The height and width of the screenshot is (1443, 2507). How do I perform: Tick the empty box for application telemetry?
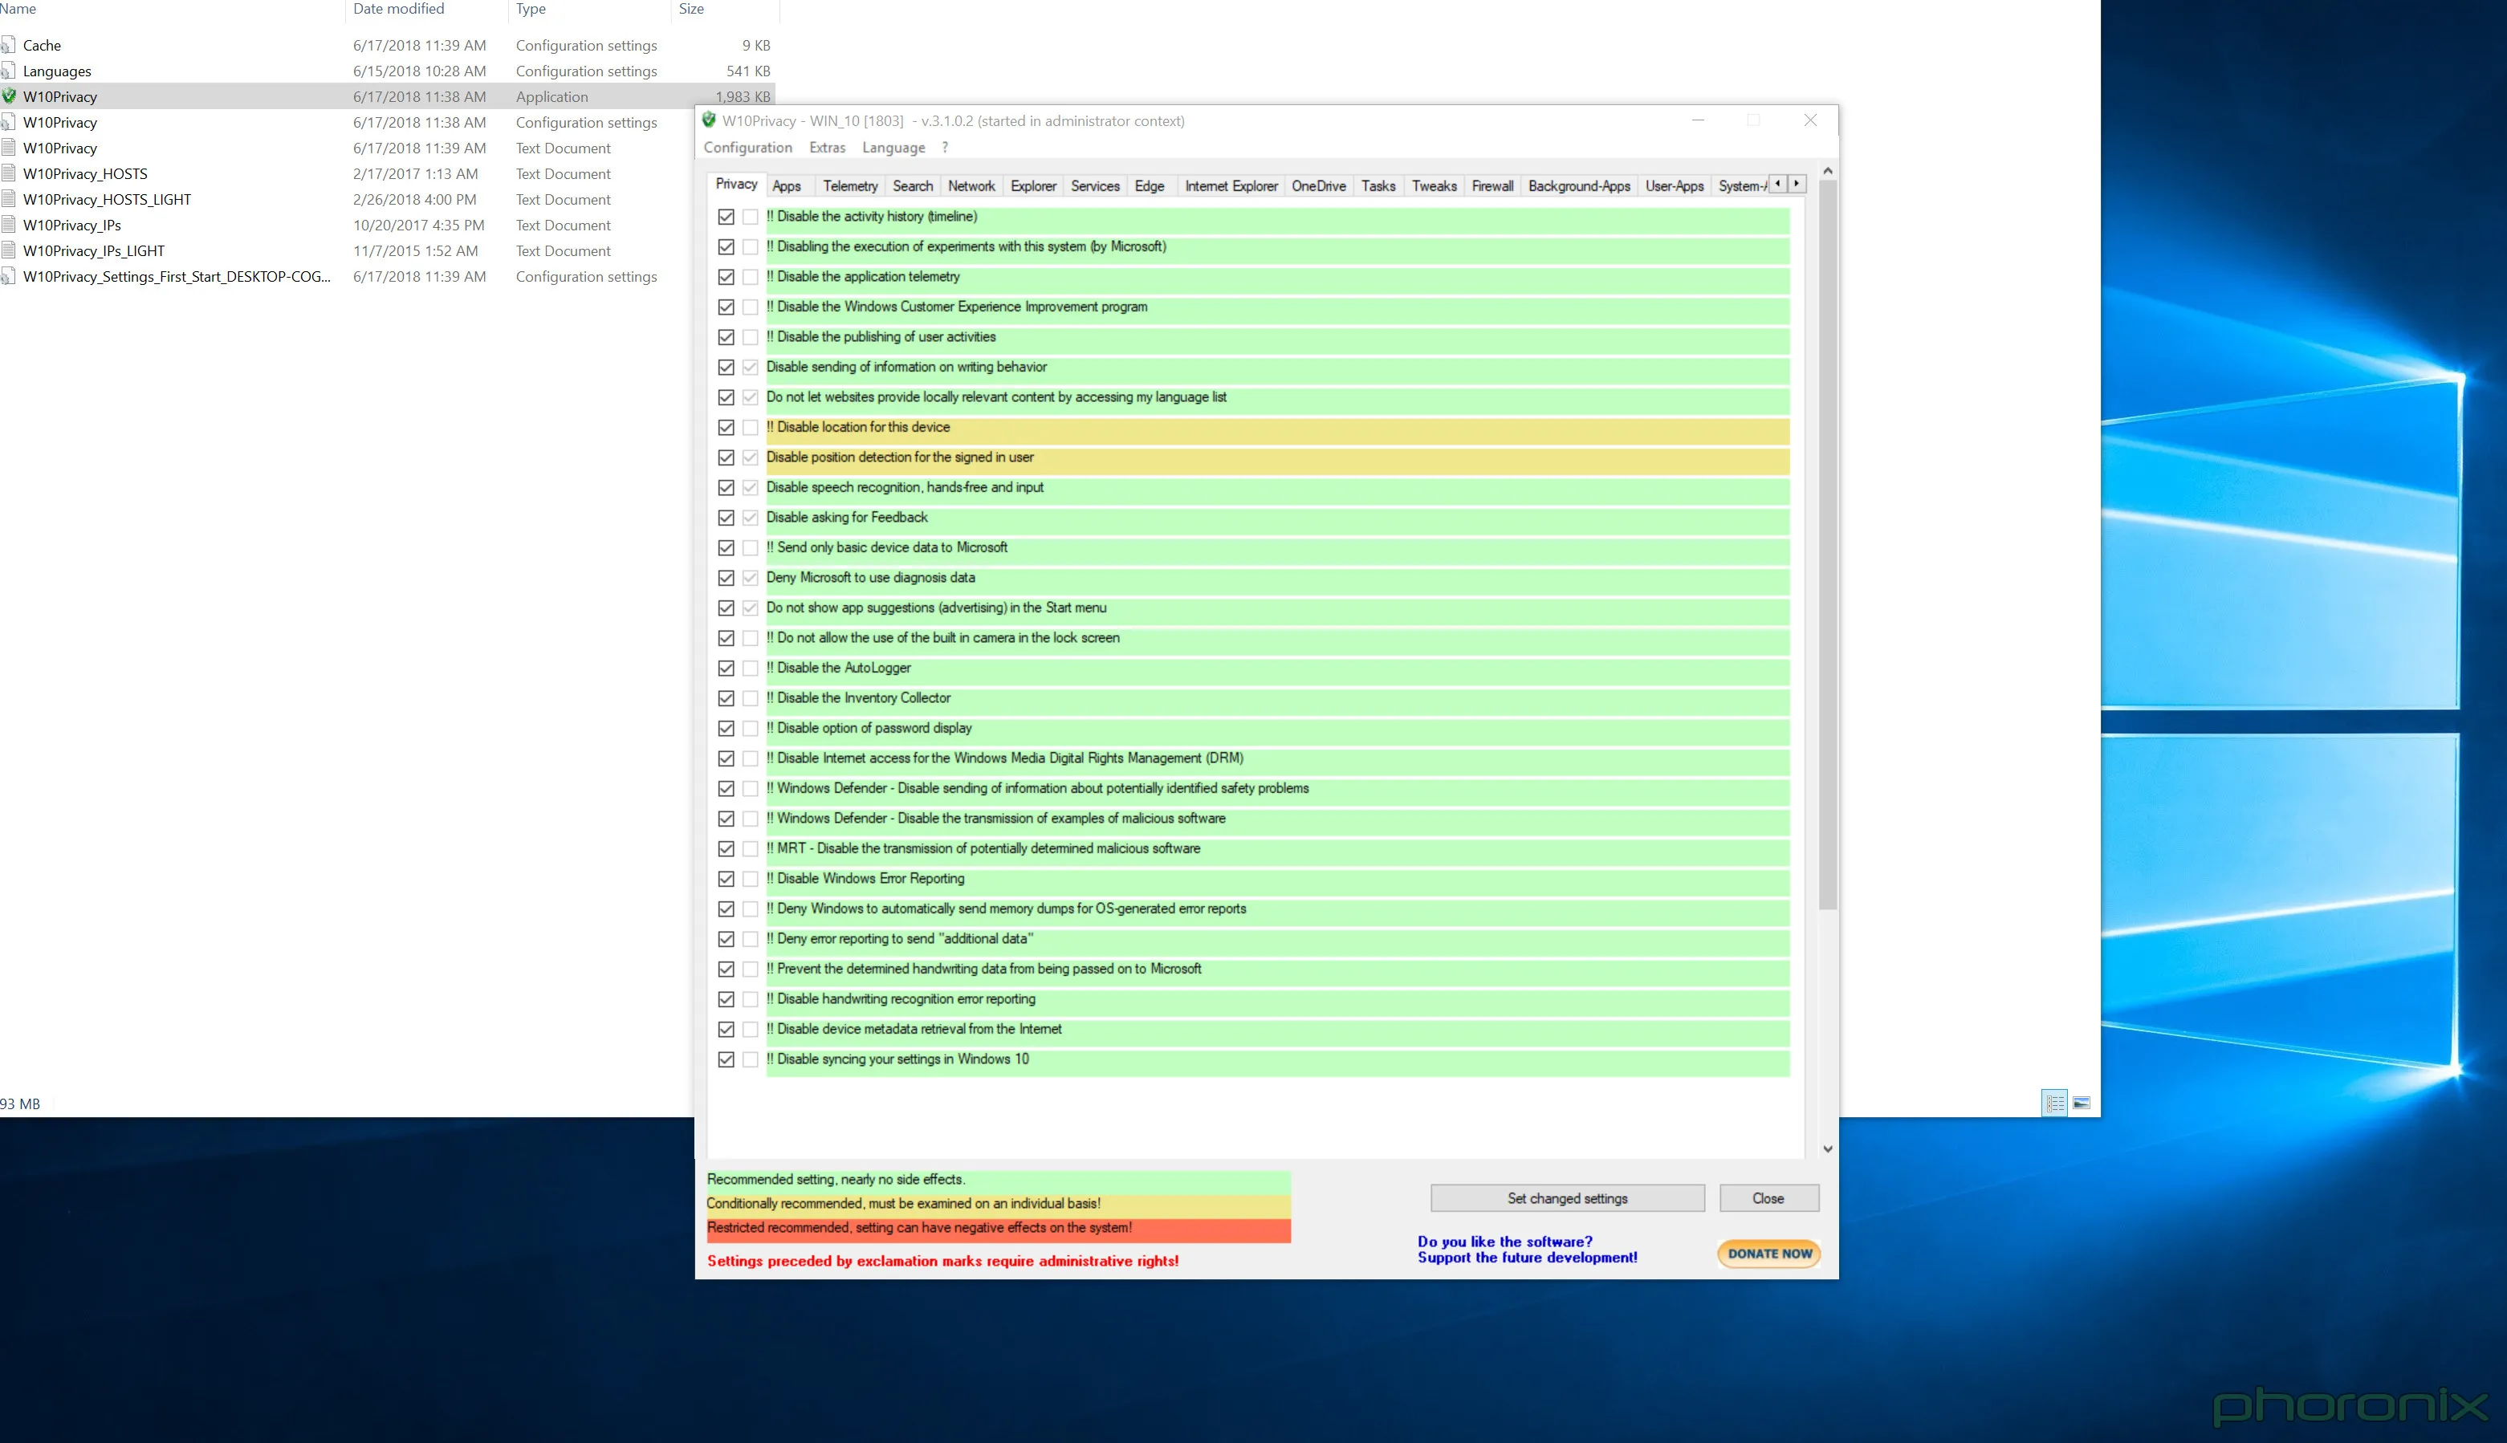tap(751, 277)
